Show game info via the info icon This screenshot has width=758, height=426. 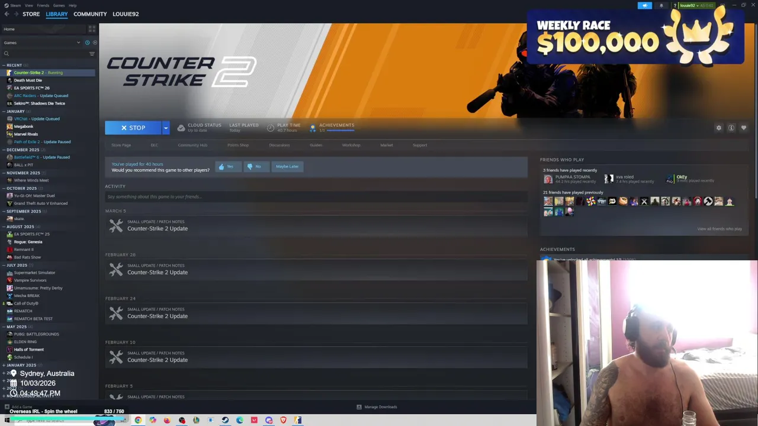click(x=731, y=128)
